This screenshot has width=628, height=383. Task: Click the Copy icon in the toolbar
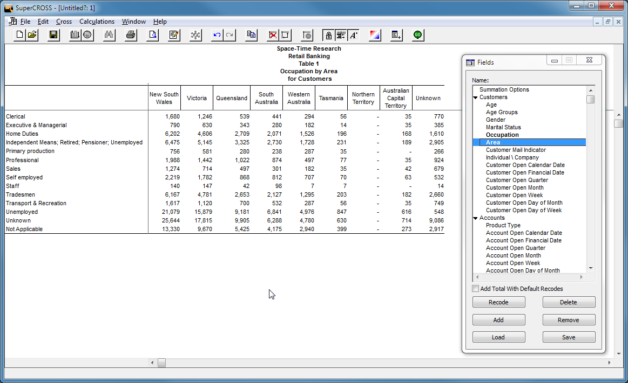[x=251, y=35]
